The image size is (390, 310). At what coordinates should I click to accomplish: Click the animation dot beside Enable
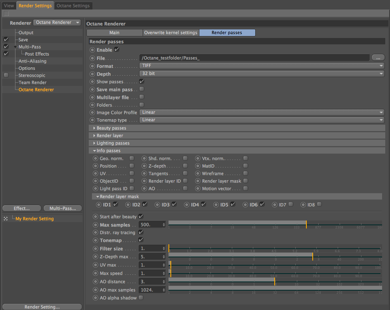[x=92, y=50]
